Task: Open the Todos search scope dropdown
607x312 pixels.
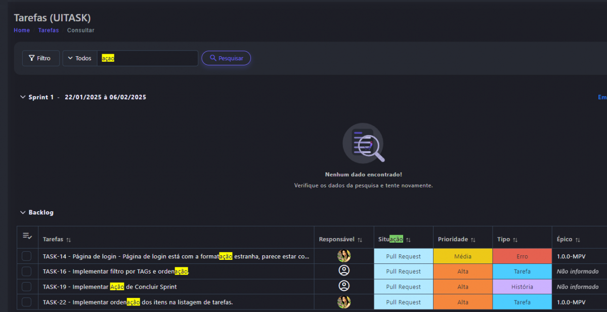Action: 80,58
